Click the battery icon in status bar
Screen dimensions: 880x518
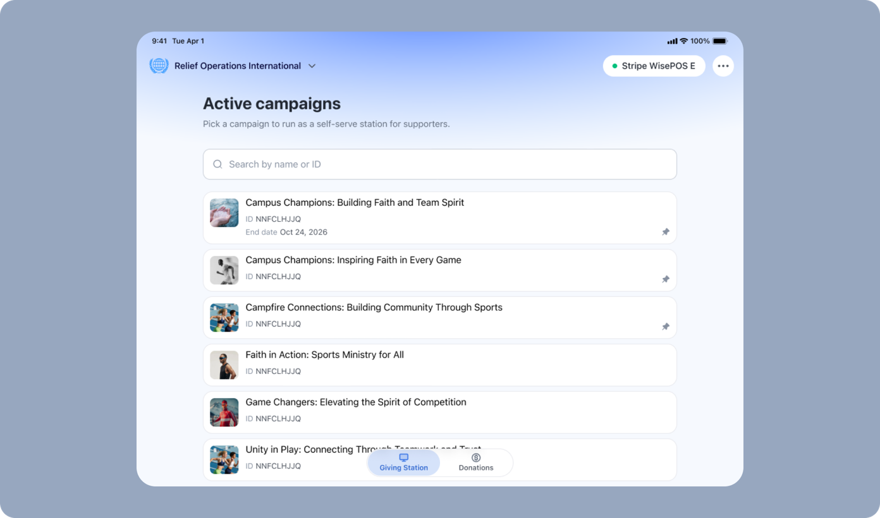tap(720, 41)
